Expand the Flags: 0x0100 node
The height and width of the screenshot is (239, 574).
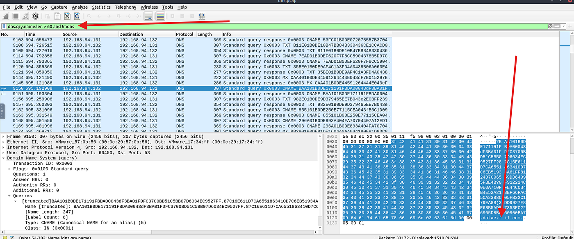tap(10, 169)
